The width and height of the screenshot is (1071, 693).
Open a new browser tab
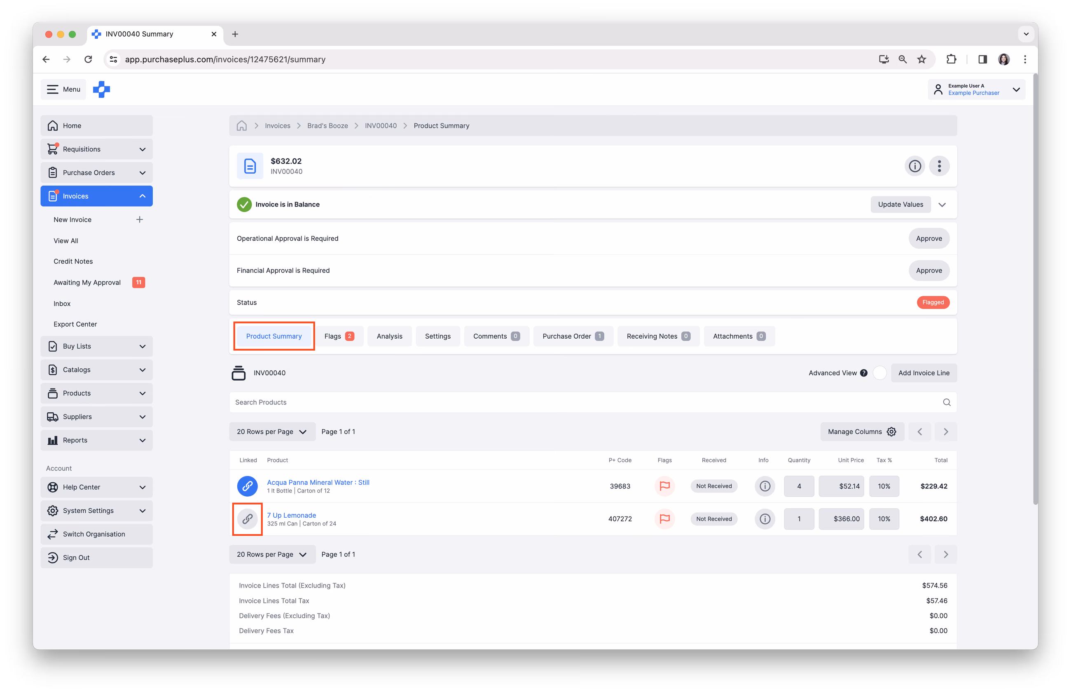point(235,34)
